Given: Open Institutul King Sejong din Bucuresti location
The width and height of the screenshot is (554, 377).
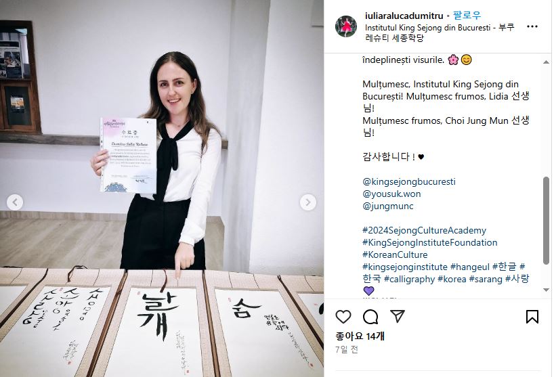Looking at the screenshot, I should click(x=440, y=32).
